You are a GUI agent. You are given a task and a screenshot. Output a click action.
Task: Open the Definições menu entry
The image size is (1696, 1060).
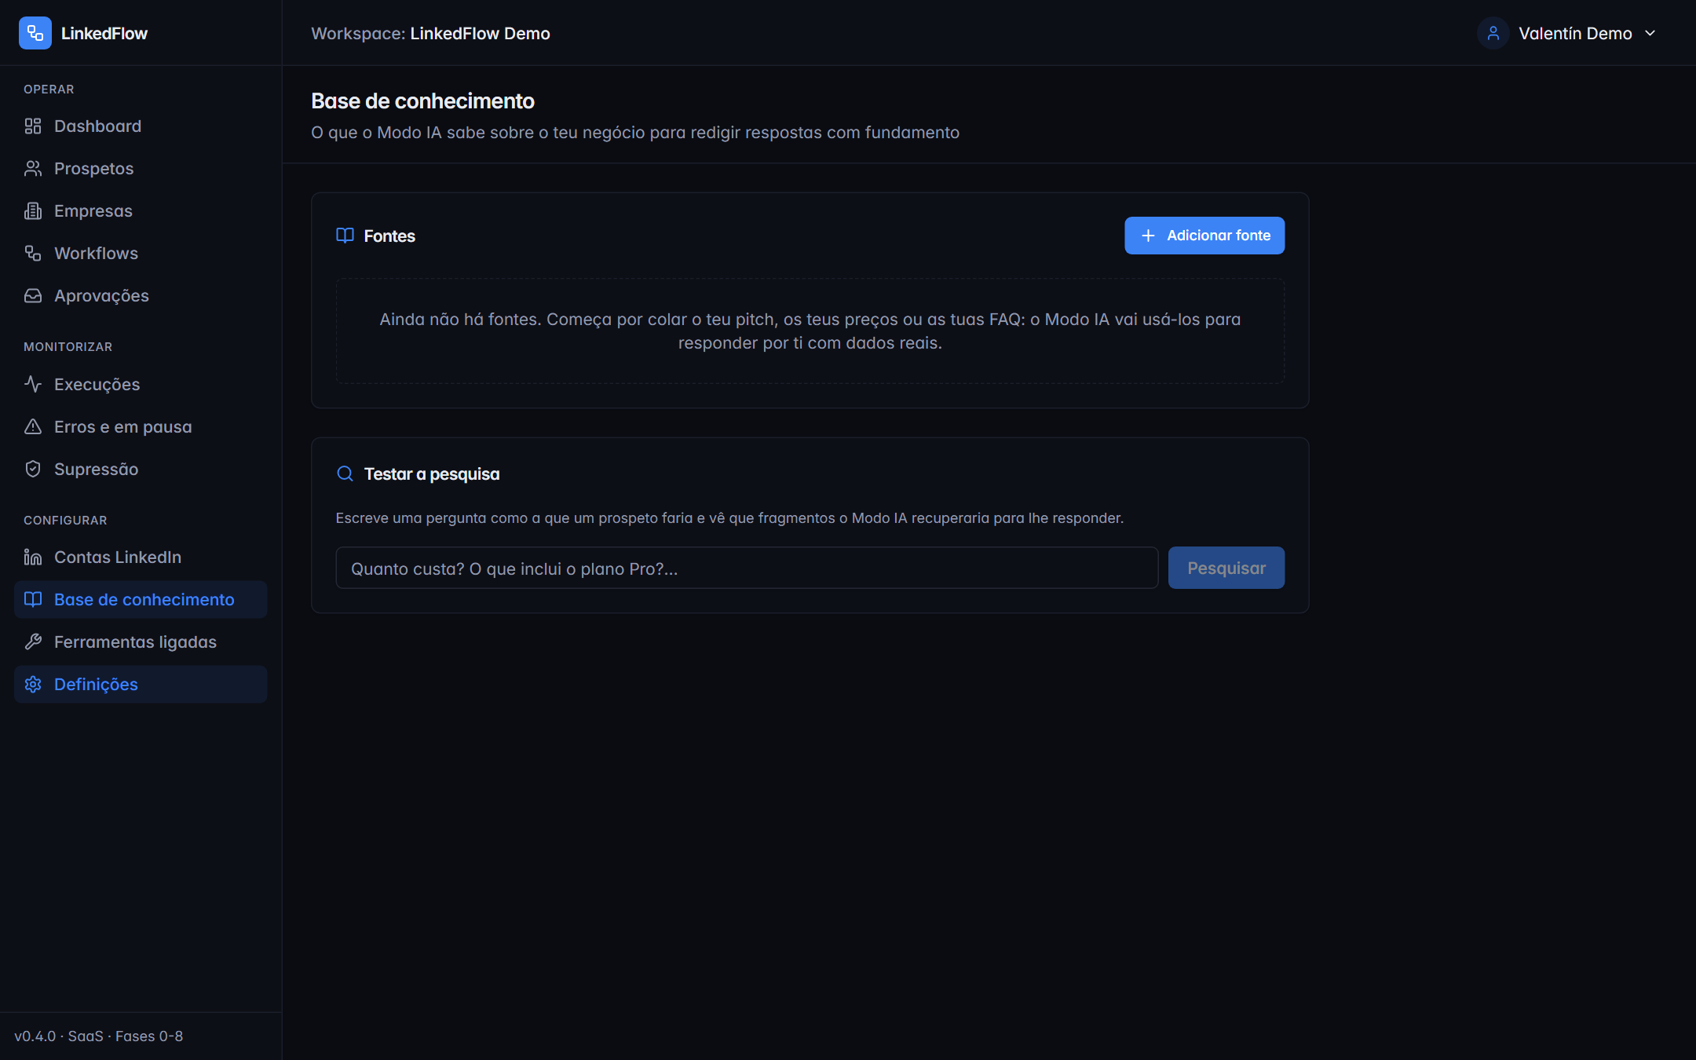click(141, 684)
